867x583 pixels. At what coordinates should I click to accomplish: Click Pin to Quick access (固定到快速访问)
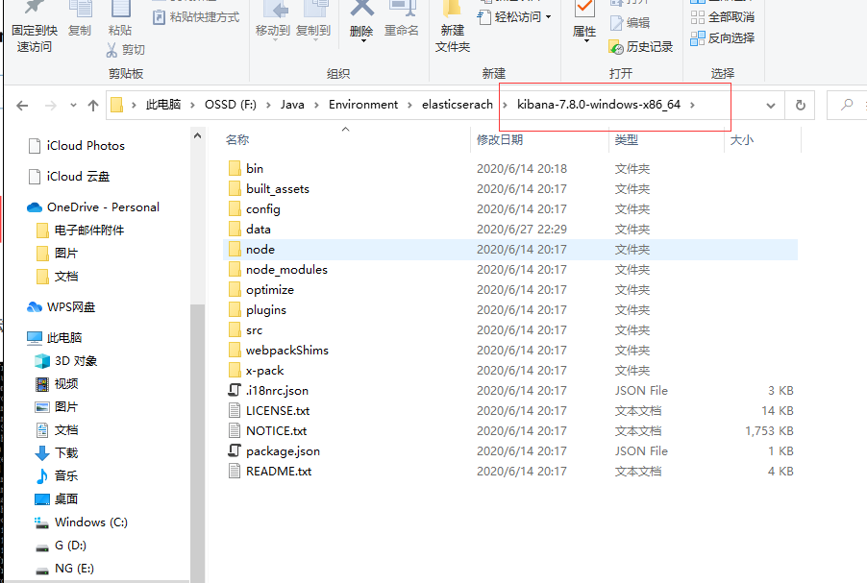coord(35,27)
